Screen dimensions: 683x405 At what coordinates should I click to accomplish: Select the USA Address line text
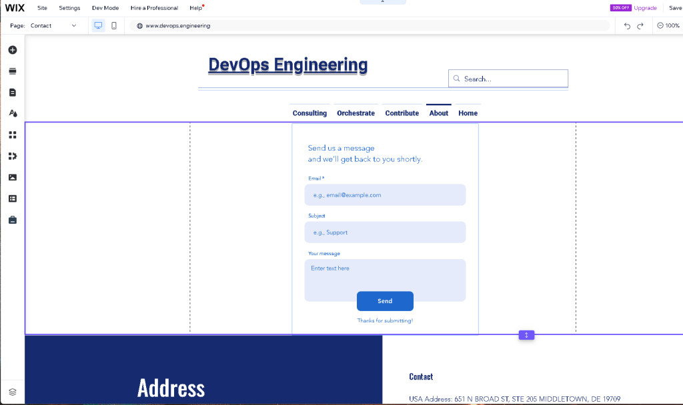point(514,399)
